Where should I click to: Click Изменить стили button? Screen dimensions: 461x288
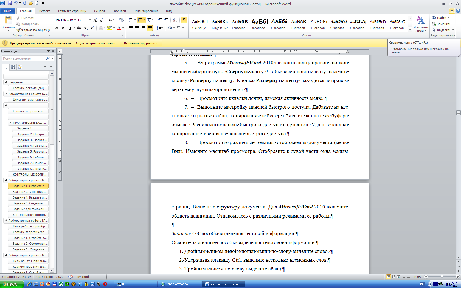pos(421,24)
